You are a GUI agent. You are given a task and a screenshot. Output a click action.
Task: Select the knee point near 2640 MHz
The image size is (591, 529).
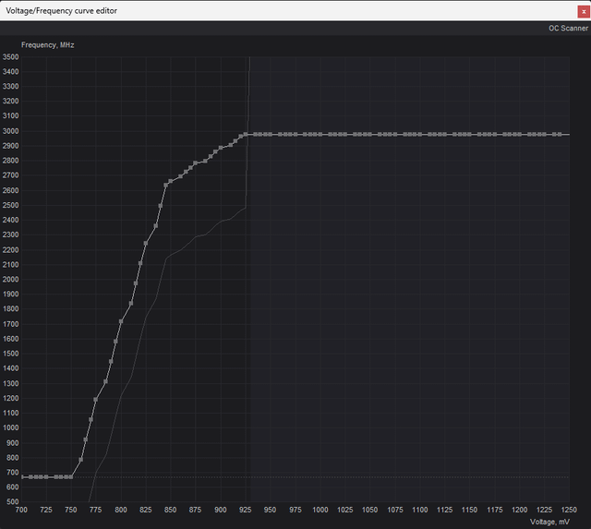166,185
